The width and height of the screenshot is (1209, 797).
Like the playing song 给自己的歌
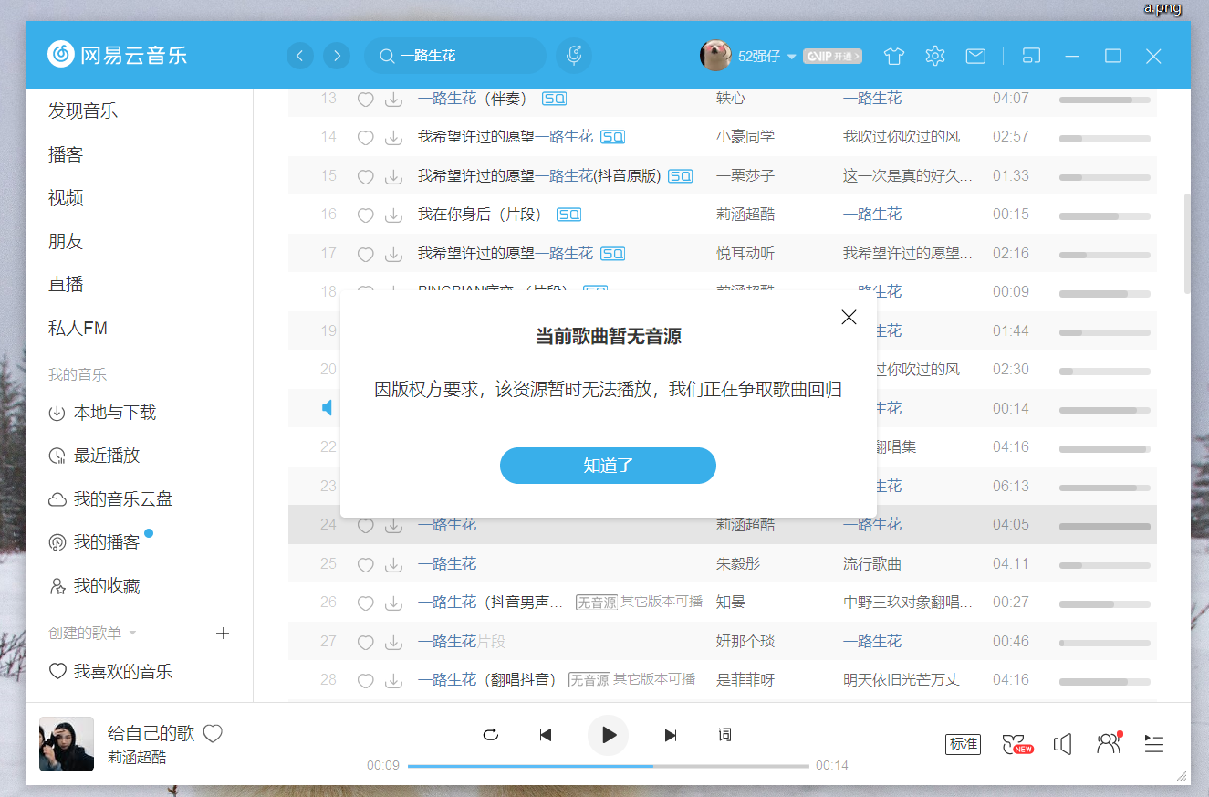pyautogui.click(x=213, y=733)
